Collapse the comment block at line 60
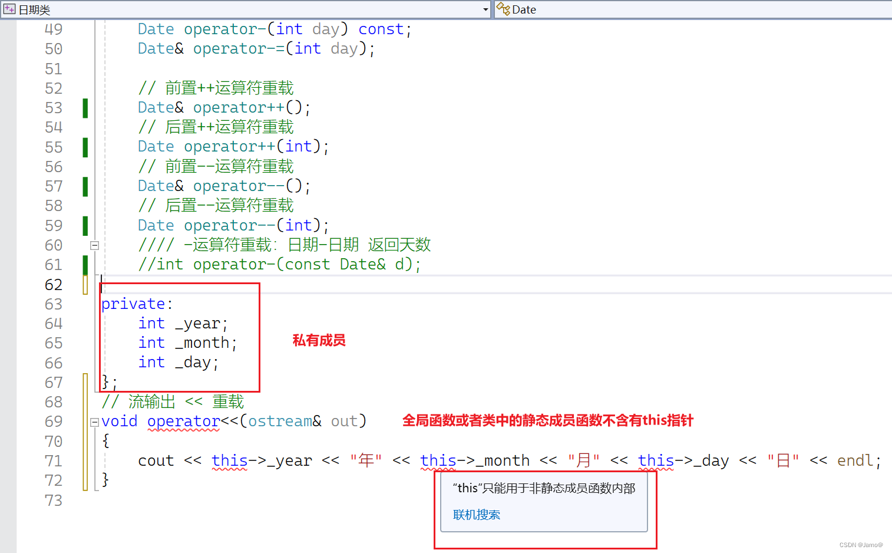 point(94,245)
